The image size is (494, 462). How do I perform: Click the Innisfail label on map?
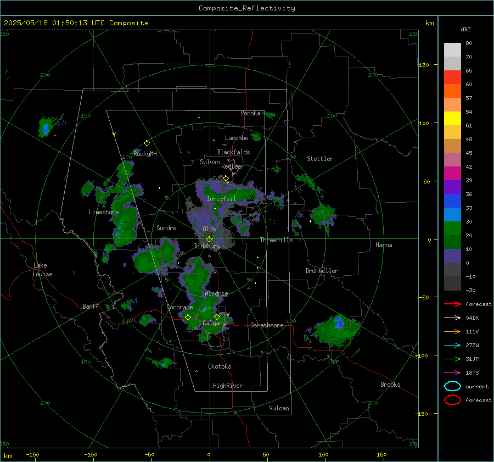coord(221,199)
